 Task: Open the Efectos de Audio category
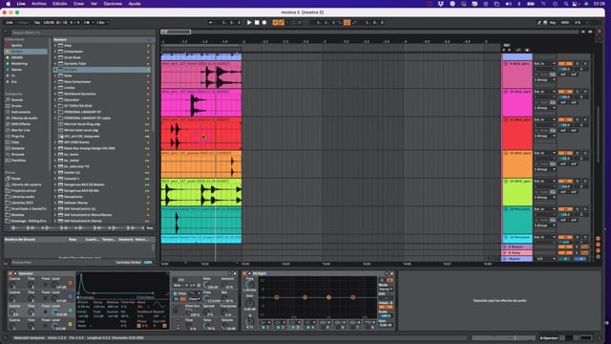[x=24, y=118]
